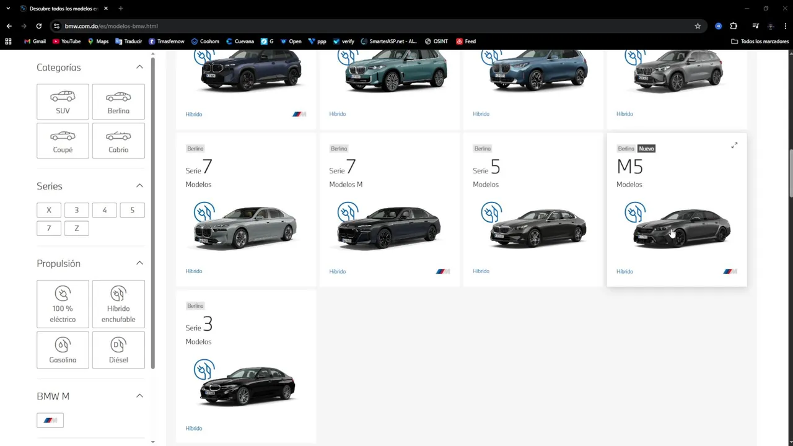
Task: Filter by 4 series
Action: point(105,210)
